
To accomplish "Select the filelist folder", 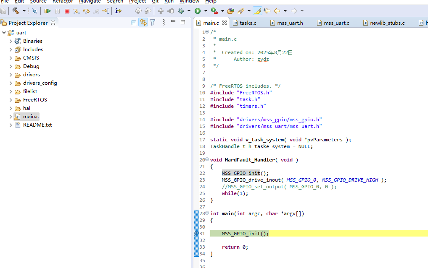I will coord(30,91).
